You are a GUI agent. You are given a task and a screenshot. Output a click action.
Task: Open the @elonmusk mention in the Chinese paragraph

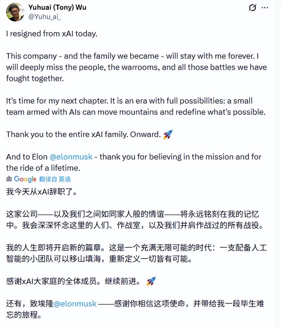pyautogui.click(x=75, y=303)
